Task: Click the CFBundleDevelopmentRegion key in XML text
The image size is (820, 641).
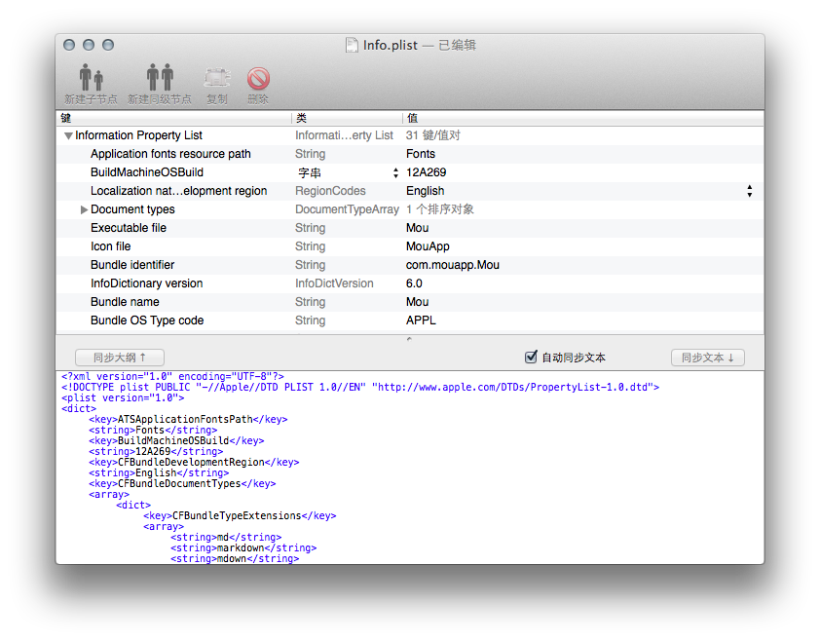Action: pos(191,462)
